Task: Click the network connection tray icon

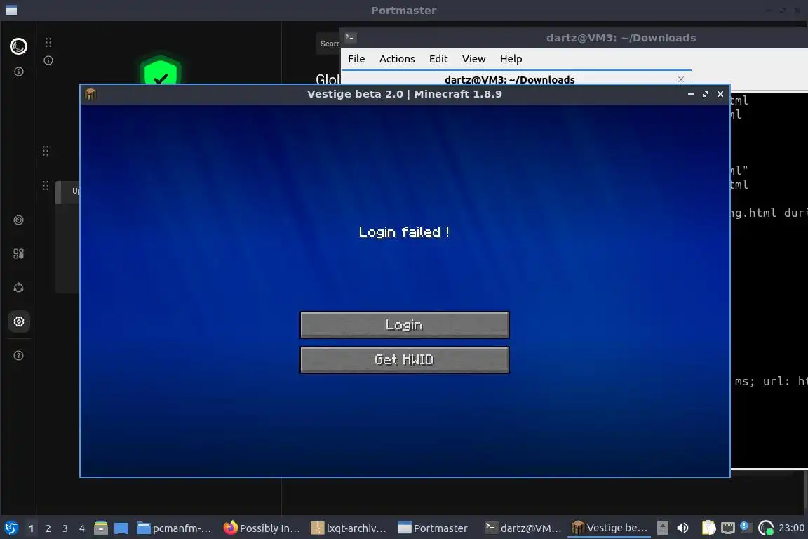Action: coord(727,528)
